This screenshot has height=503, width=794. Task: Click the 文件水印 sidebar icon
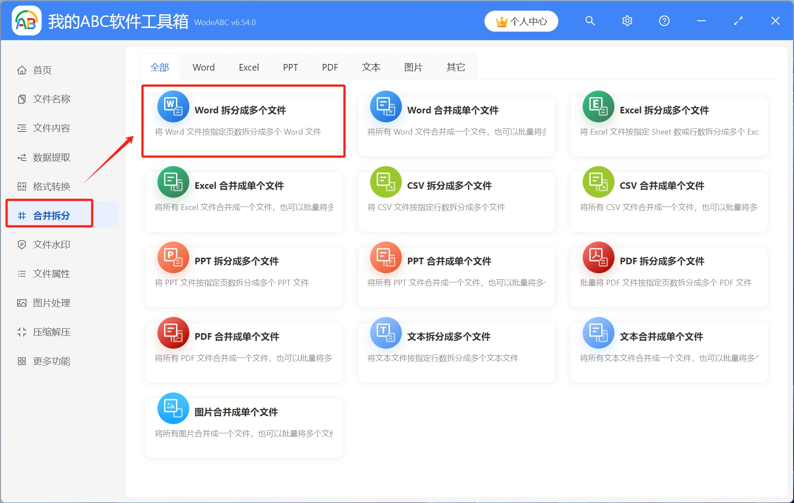coord(22,244)
